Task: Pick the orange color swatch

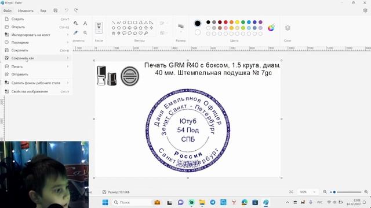Action: [231, 22]
